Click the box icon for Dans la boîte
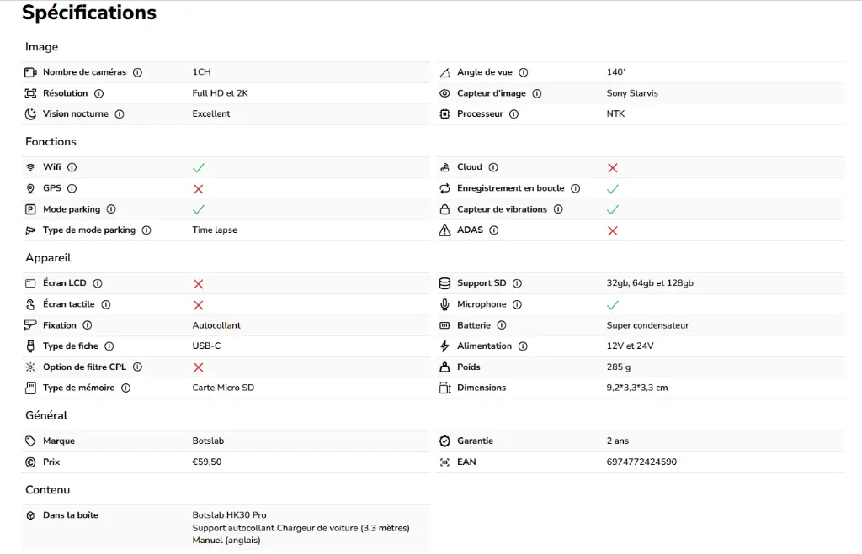The width and height of the screenshot is (862, 554). click(x=31, y=515)
